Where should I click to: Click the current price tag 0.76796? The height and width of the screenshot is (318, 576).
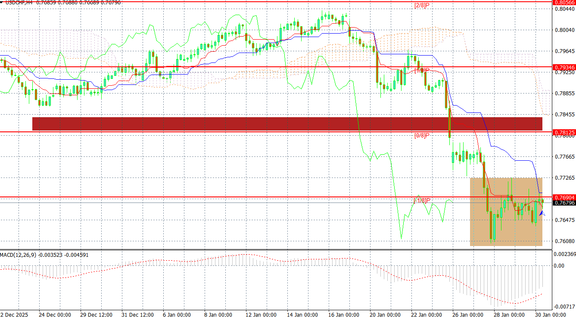click(564, 203)
